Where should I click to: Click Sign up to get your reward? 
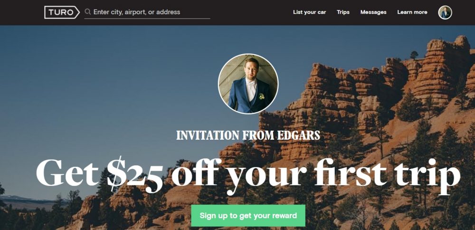(248, 215)
